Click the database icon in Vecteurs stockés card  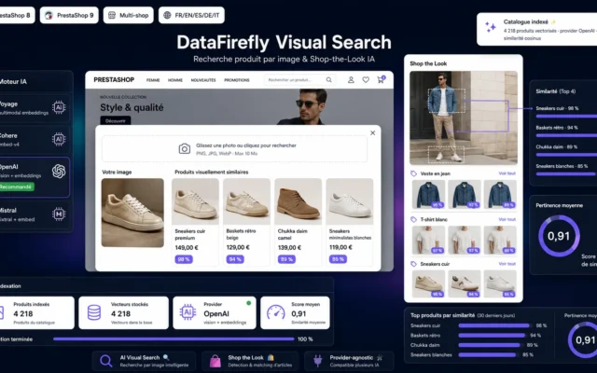click(x=94, y=312)
